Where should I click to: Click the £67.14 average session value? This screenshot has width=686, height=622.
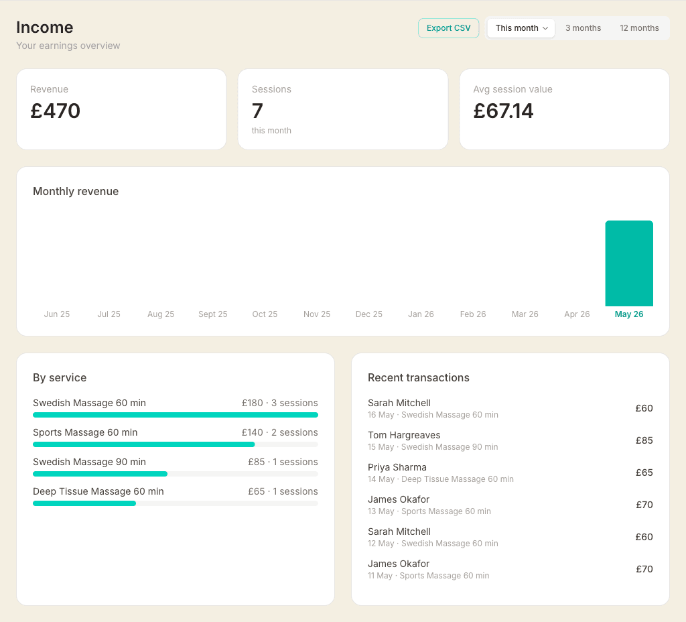point(503,111)
